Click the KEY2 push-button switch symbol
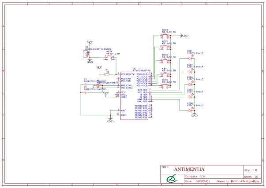Viewport: 266px width, 188px height. coord(165,61)
